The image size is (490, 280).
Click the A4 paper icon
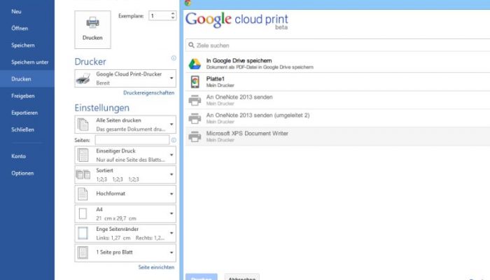pos(83,213)
